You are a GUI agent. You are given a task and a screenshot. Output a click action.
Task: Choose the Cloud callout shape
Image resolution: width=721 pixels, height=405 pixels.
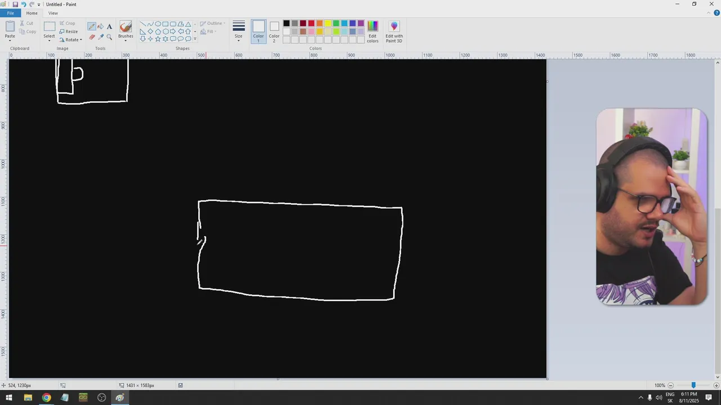point(188,39)
